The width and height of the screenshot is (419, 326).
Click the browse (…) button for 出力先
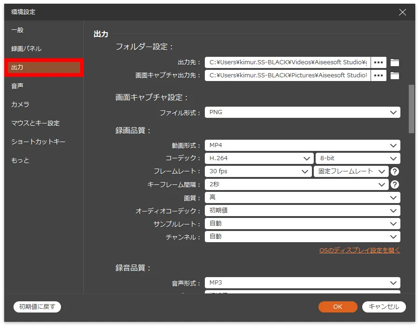[378, 62]
